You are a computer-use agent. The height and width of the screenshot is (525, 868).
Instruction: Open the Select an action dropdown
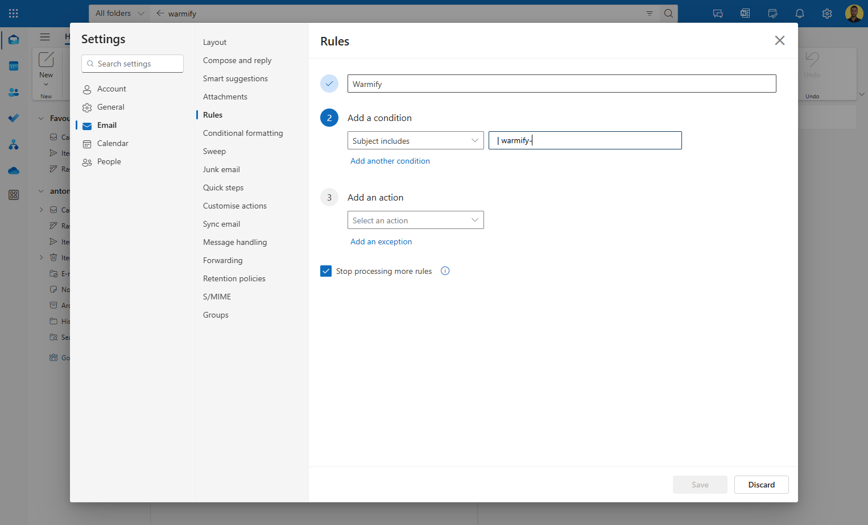pyautogui.click(x=416, y=220)
